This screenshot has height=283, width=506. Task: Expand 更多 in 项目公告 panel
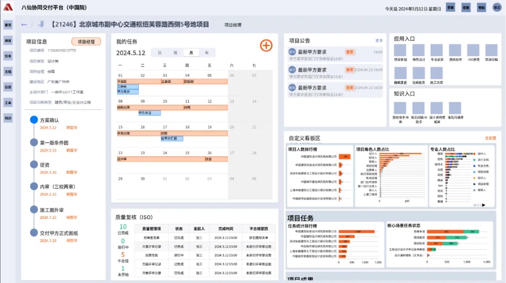coord(379,41)
